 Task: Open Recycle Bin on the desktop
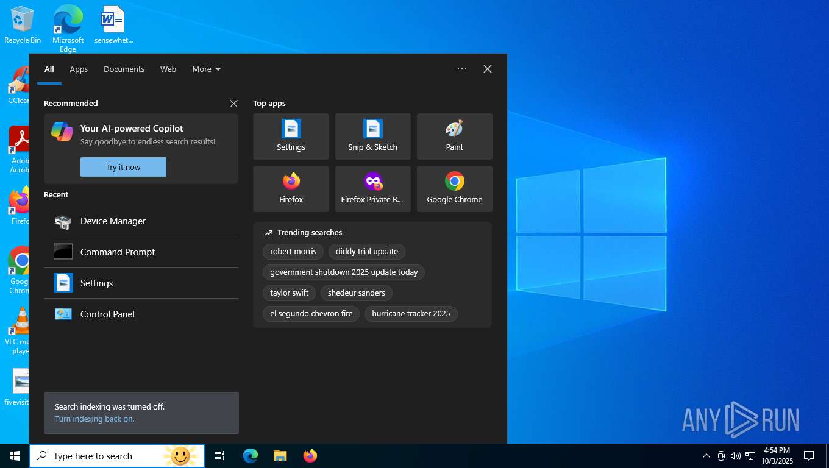[23, 25]
